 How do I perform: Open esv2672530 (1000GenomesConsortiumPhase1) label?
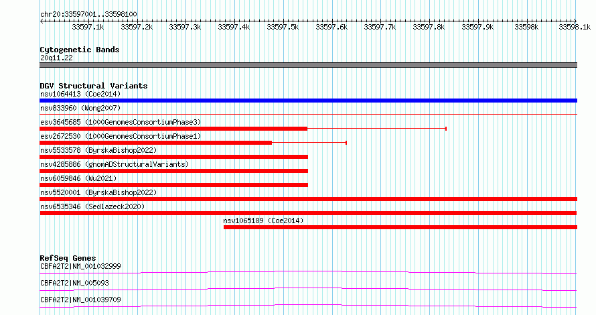[121, 136]
